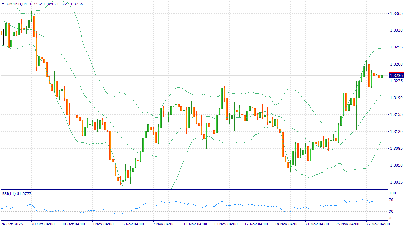The image size is (406, 228).
Task: Click the blue RSI line's right end
Action: (381, 202)
